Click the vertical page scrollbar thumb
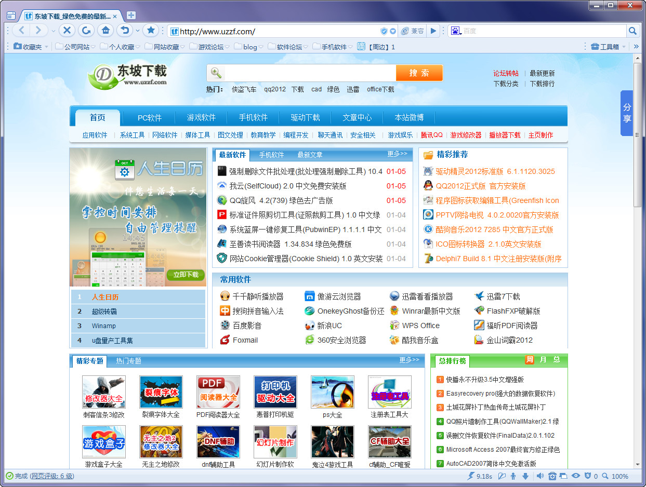Viewport: 646px width, 487px height. click(637, 136)
